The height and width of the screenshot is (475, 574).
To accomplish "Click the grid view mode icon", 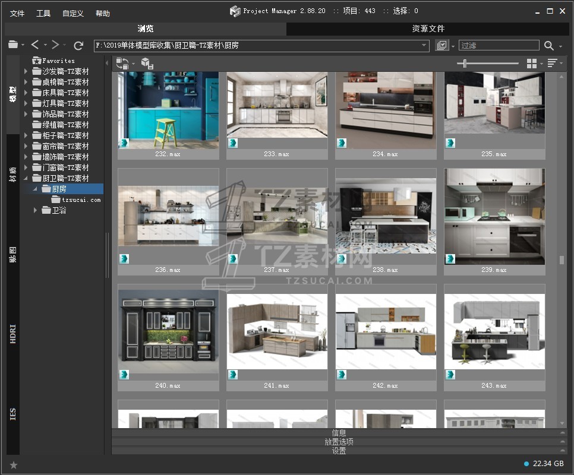I will [x=531, y=64].
